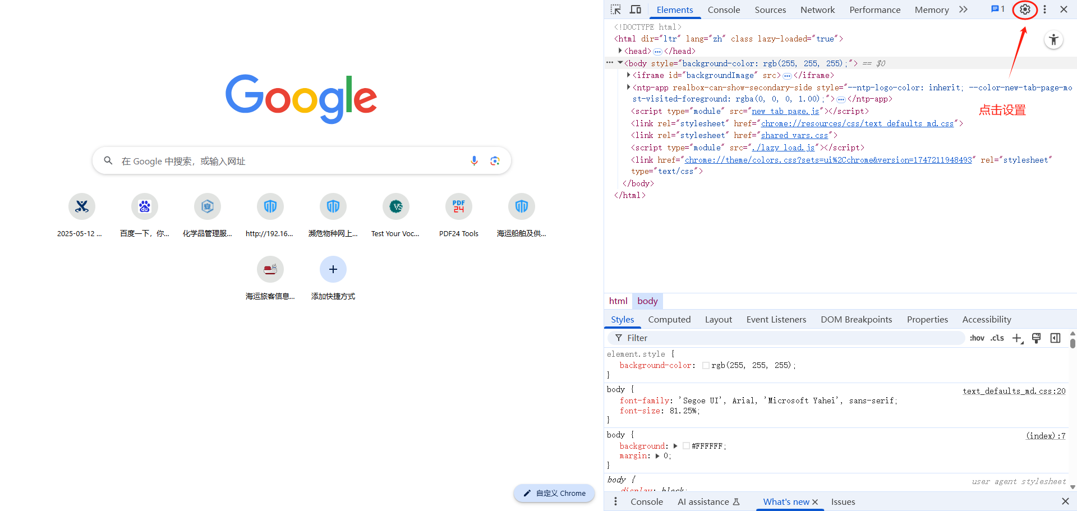
Task: Close the bottom drawer
Action: tap(1065, 501)
